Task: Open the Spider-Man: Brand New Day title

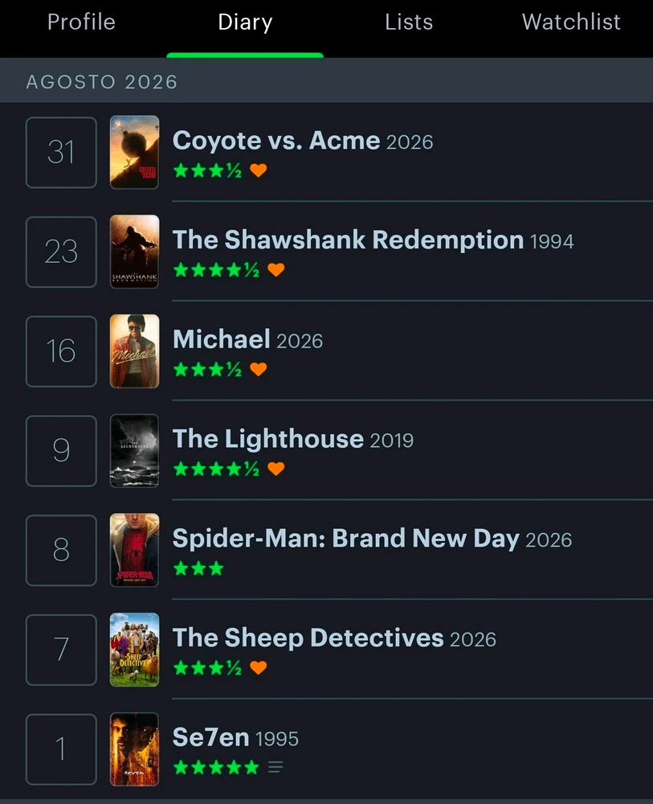Action: [x=345, y=539]
